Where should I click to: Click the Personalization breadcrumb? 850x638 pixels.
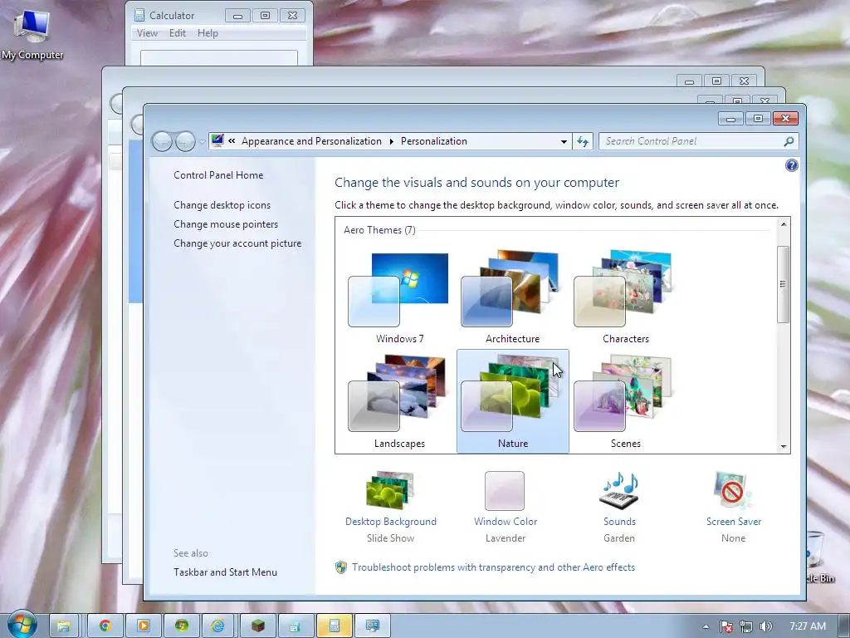point(433,141)
